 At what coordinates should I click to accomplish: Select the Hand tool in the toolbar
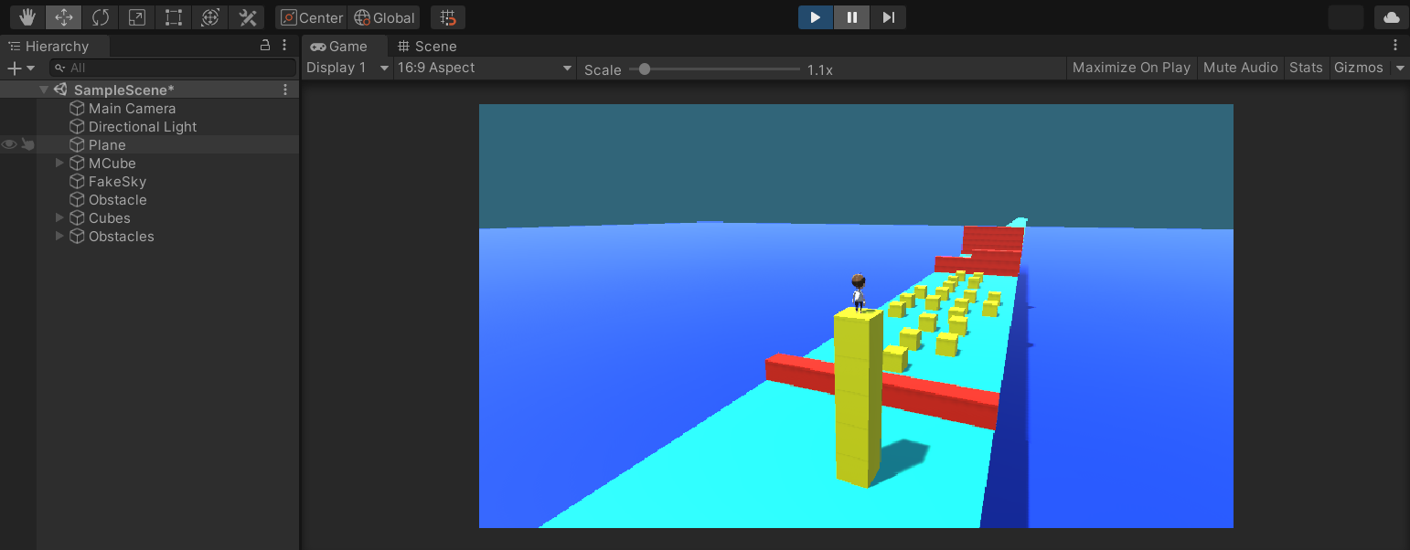click(26, 16)
